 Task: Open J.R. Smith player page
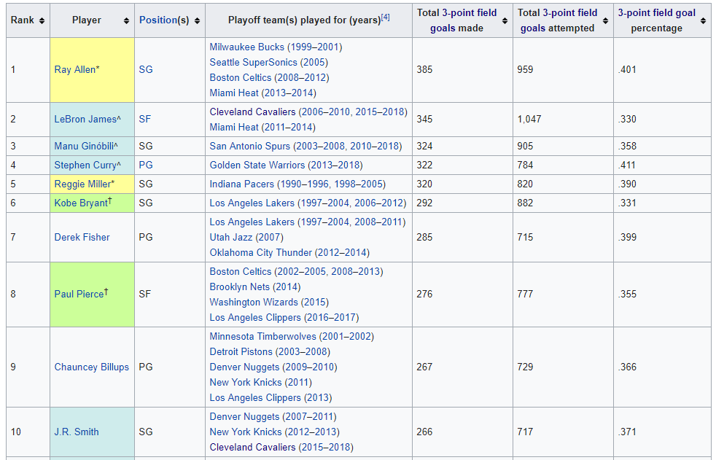(77, 432)
